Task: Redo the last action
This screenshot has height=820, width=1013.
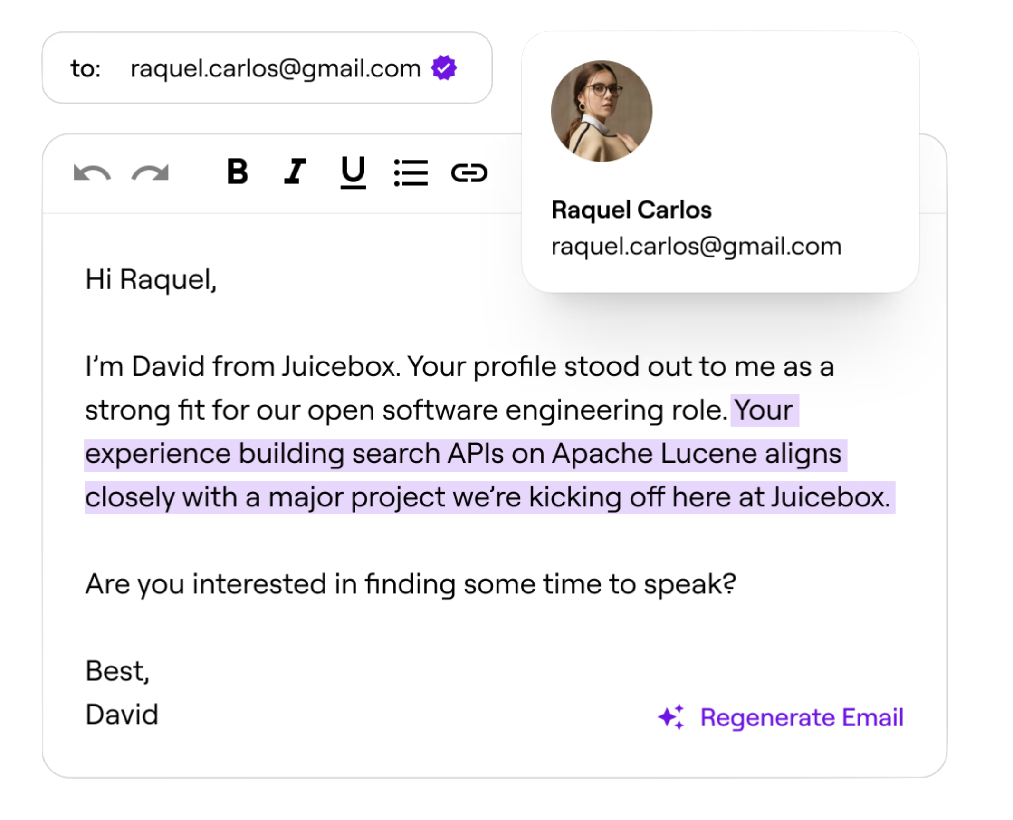Action: coord(150,172)
